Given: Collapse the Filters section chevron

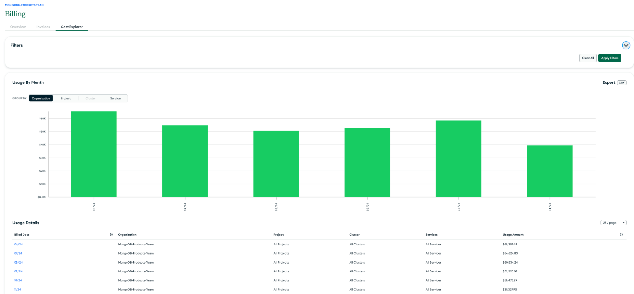Looking at the screenshot, I should click(x=626, y=45).
